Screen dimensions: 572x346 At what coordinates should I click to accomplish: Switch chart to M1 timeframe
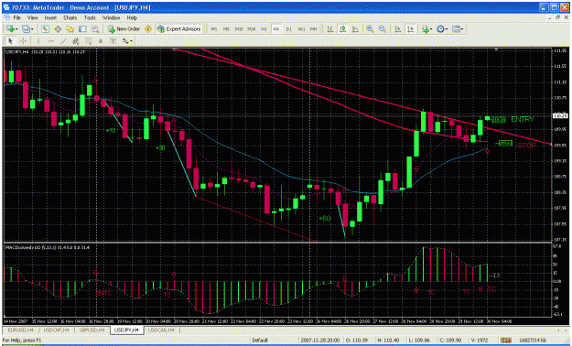214,29
